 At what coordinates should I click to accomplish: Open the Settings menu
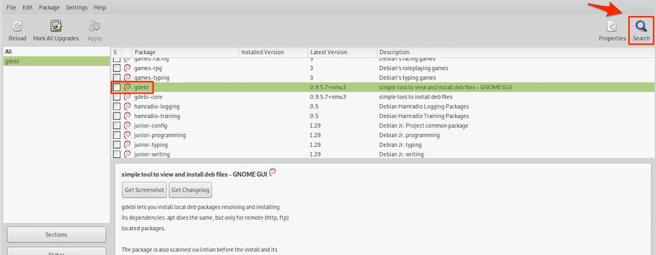click(76, 7)
